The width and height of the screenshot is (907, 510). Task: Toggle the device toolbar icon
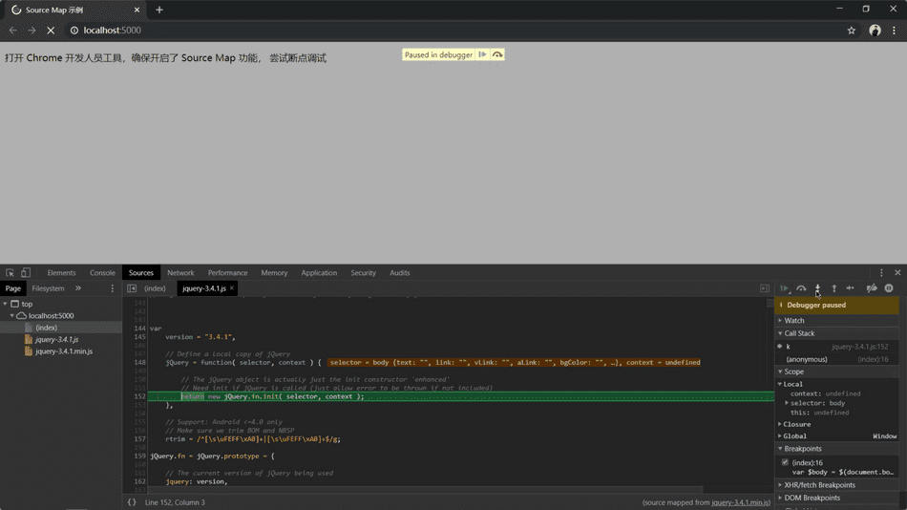point(26,273)
